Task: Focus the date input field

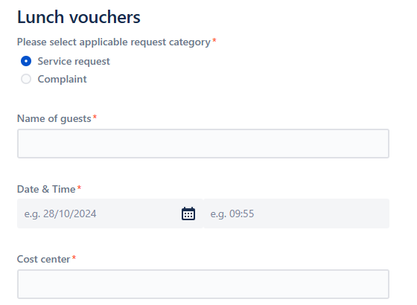Action: click(x=110, y=213)
